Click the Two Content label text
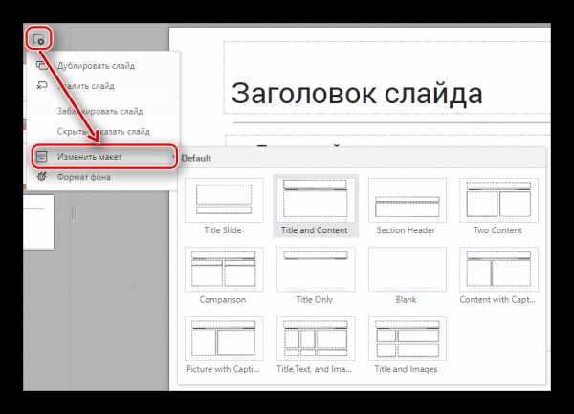Image resolution: width=574 pixels, height=414 pixels. pyautogui.click(x=497, y=230)
